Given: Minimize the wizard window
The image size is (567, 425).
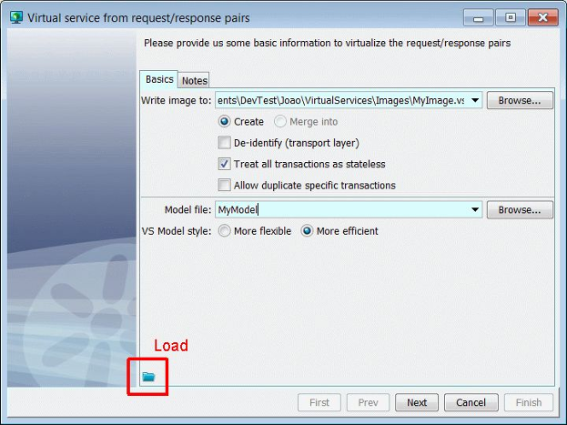Looking at the screenshot, I should pyautogui.click(x=479, y=17).
